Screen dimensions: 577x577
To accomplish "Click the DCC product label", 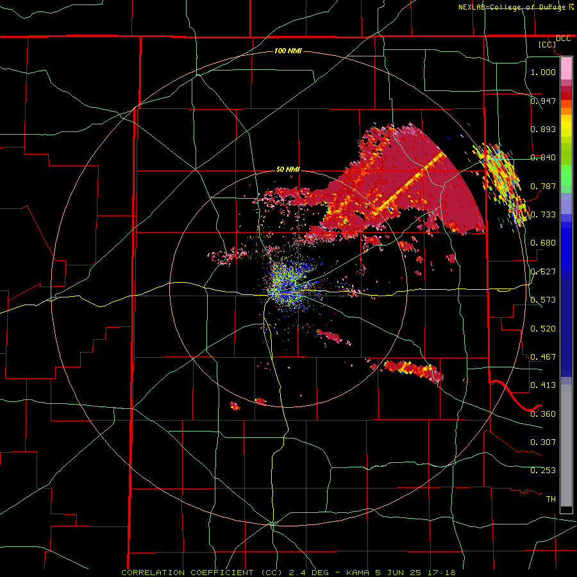I will [563, 38].
